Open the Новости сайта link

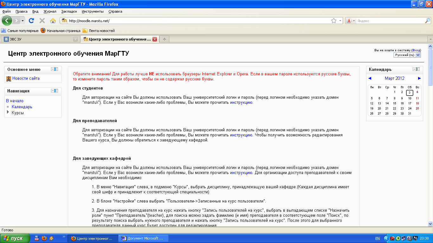pos(26,78)
